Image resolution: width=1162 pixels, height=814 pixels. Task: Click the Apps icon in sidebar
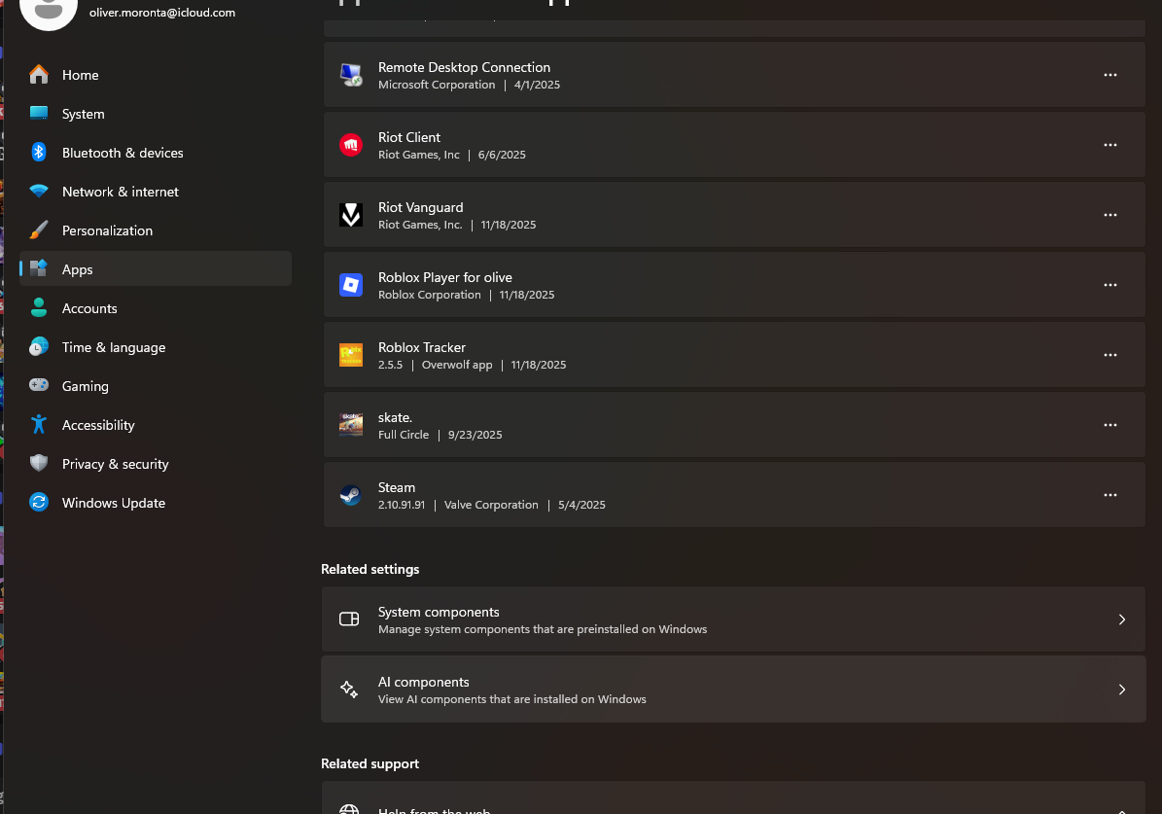click(x=39, y=268)
